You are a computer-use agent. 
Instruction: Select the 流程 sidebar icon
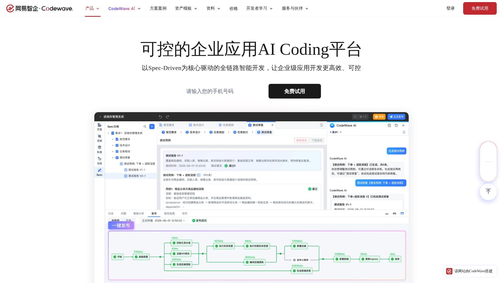[x=100, y=161]
